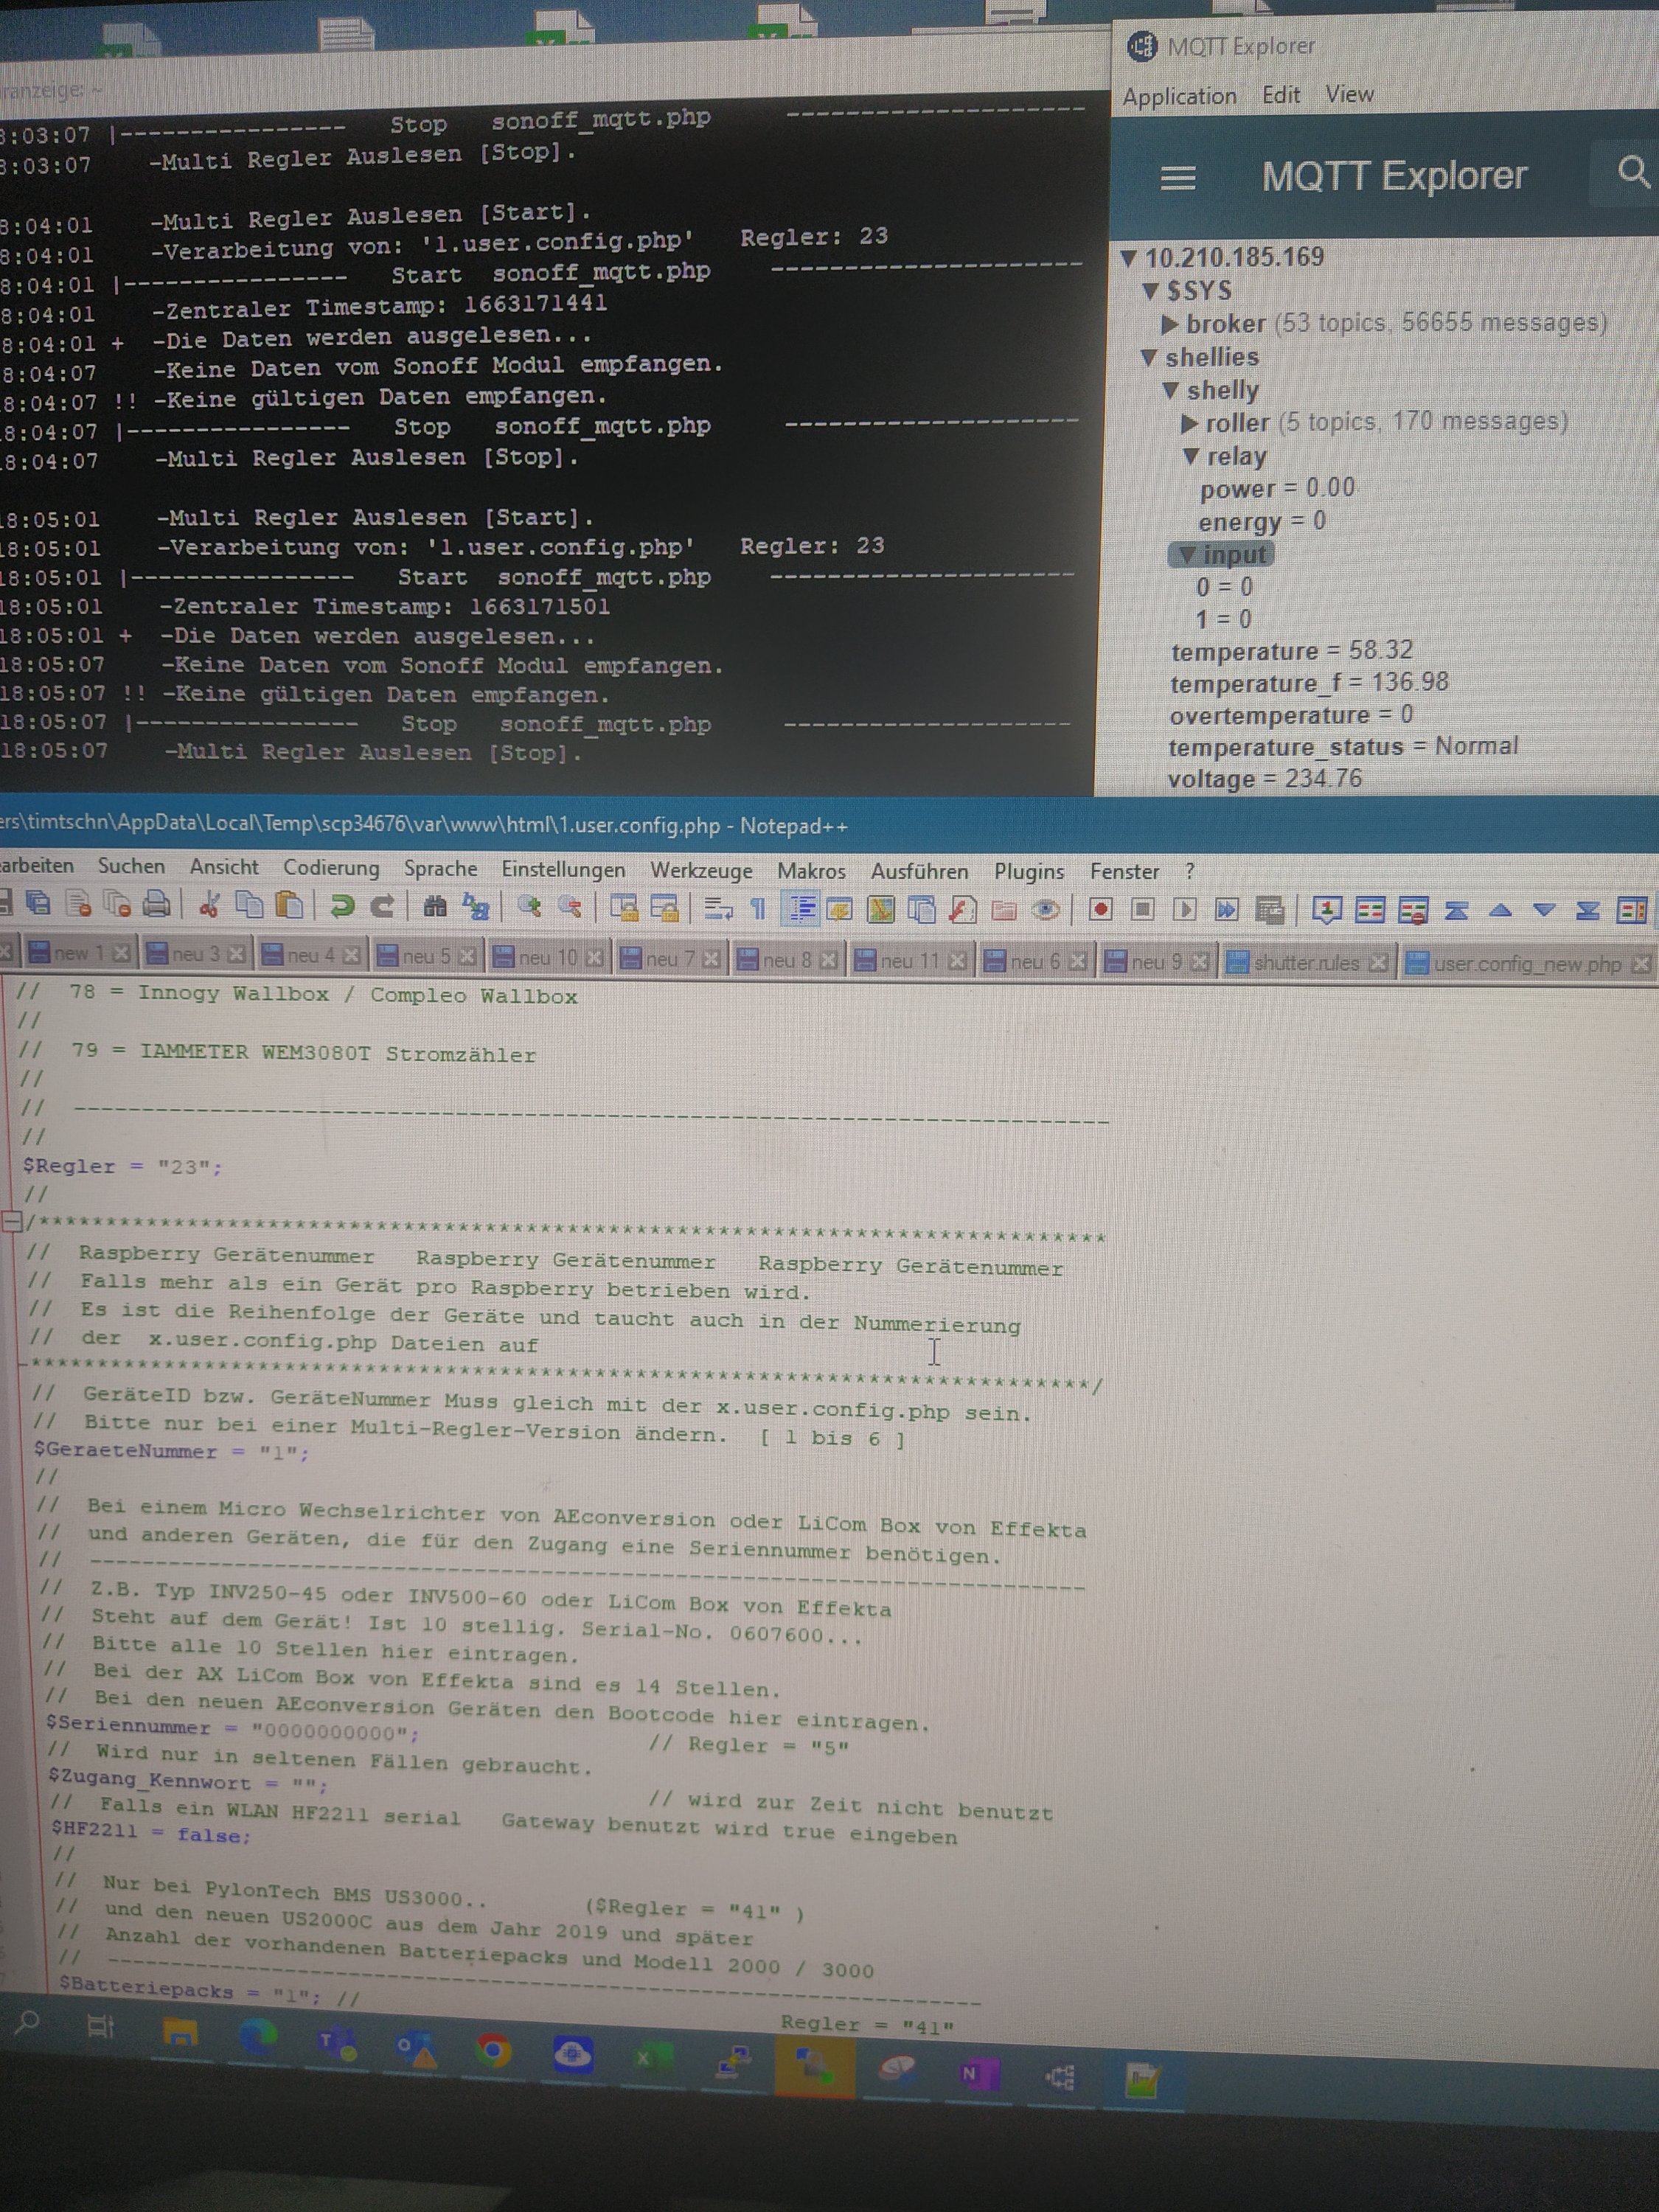Start macro recording with red dot icon

coord(1101,910)
